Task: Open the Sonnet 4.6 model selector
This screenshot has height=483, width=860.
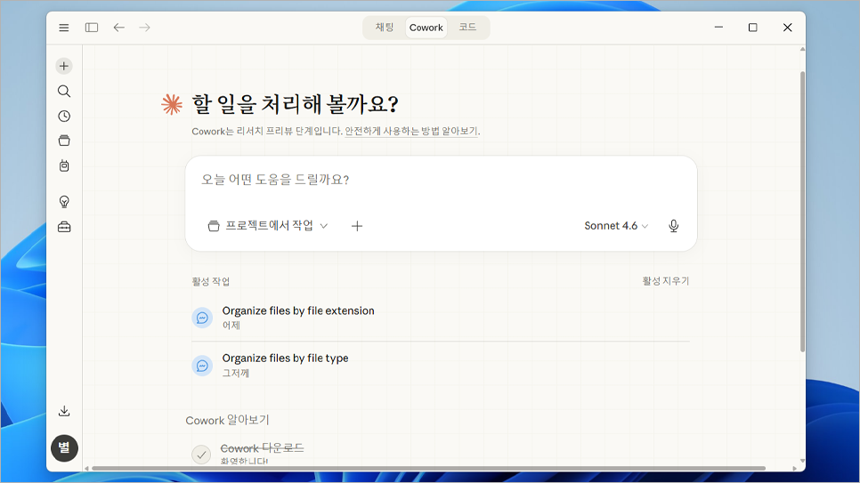Action: [x=616, y=226]
